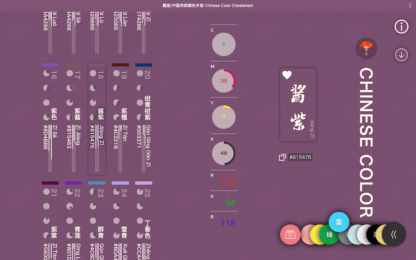Click the red folding fan logo
The height and width of the screenshot is (260, 416).
coord(366,48)
